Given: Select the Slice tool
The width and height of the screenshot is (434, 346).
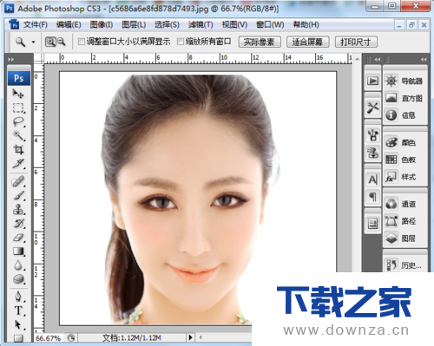Looking at the screenshot, I should (x=18, y=164).
